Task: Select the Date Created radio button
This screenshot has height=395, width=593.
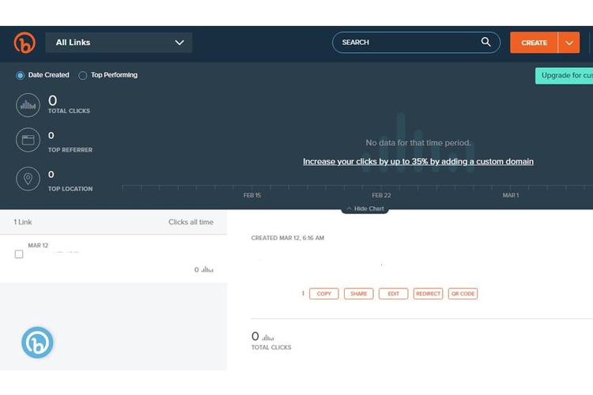Action: point(21,76)
